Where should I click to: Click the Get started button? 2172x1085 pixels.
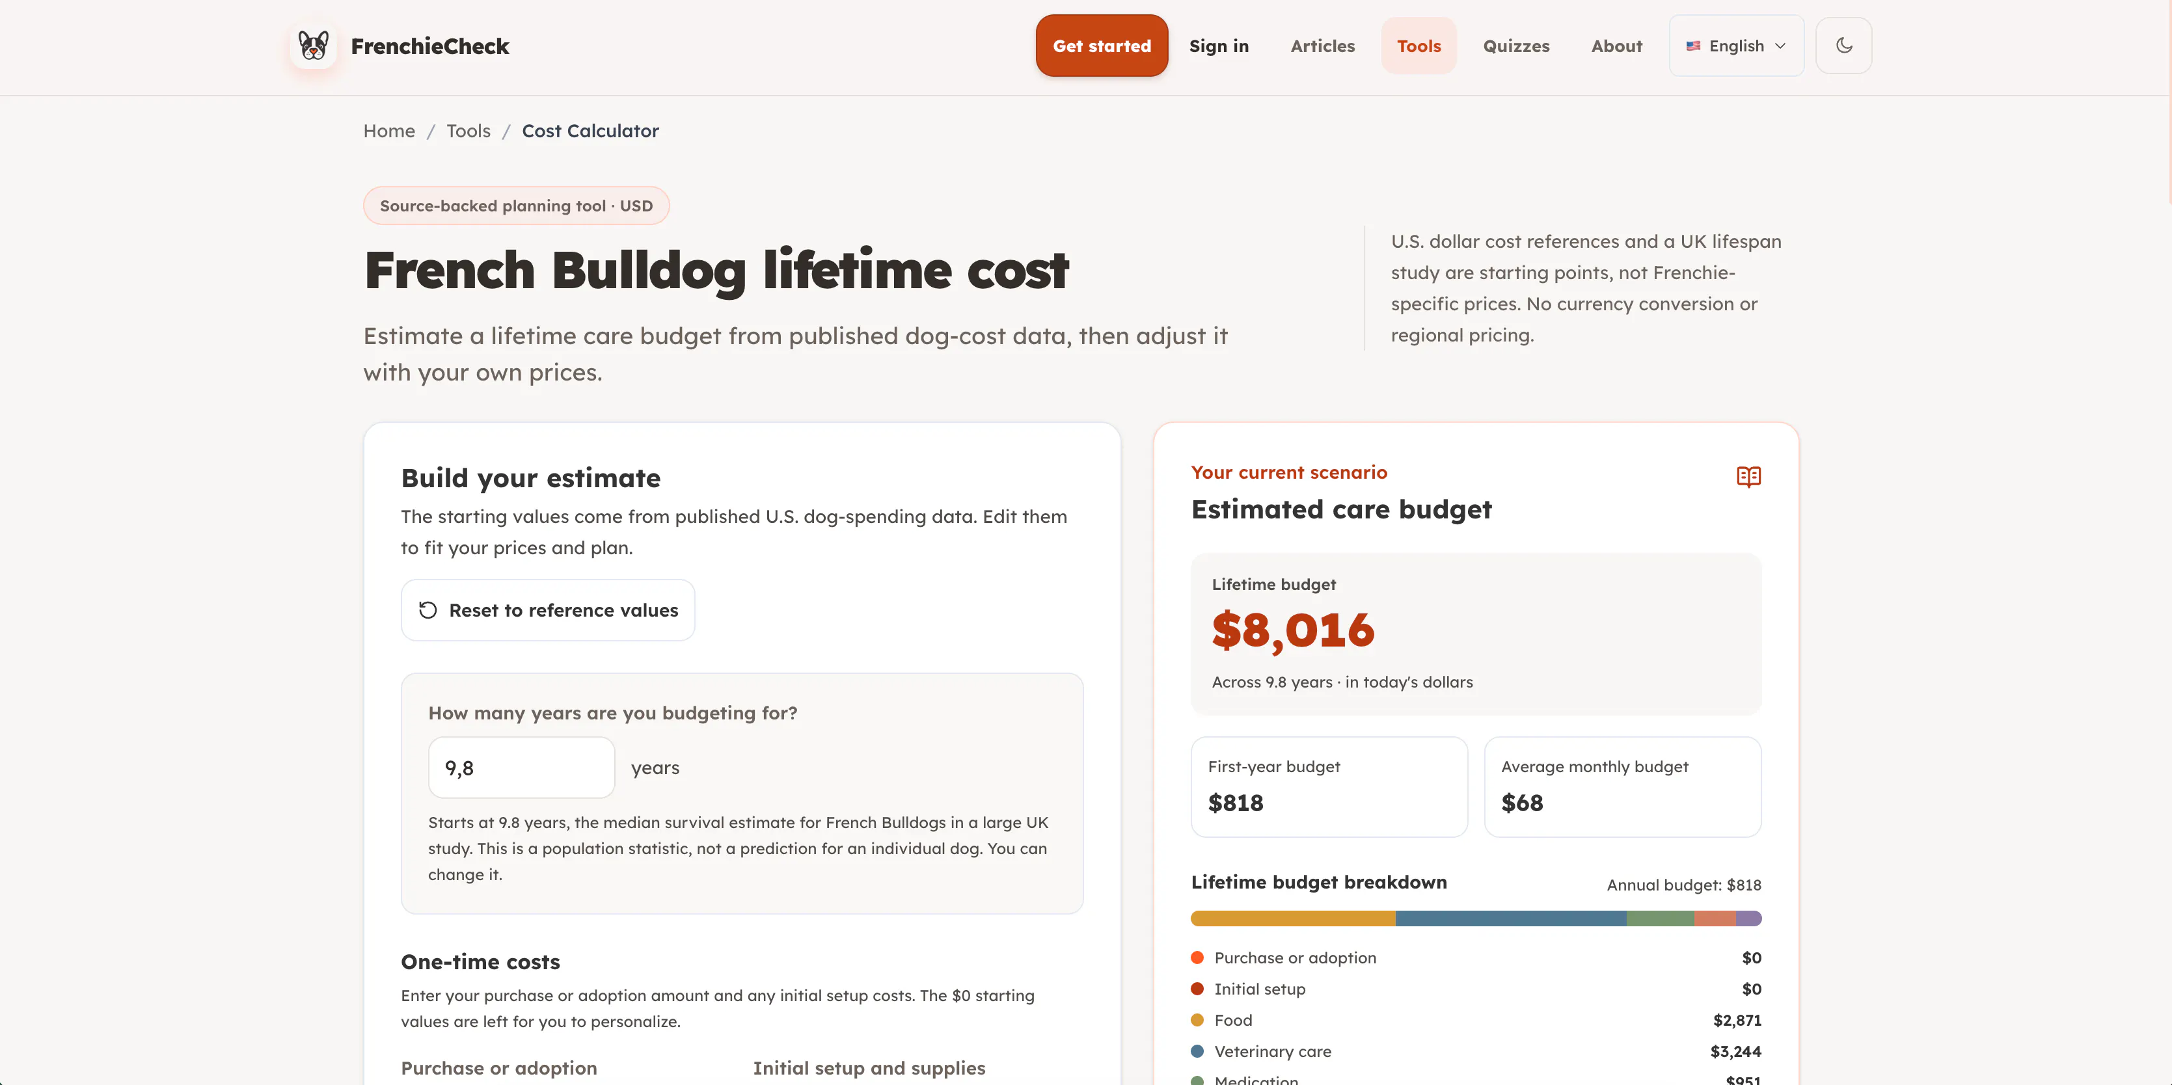1101,46
